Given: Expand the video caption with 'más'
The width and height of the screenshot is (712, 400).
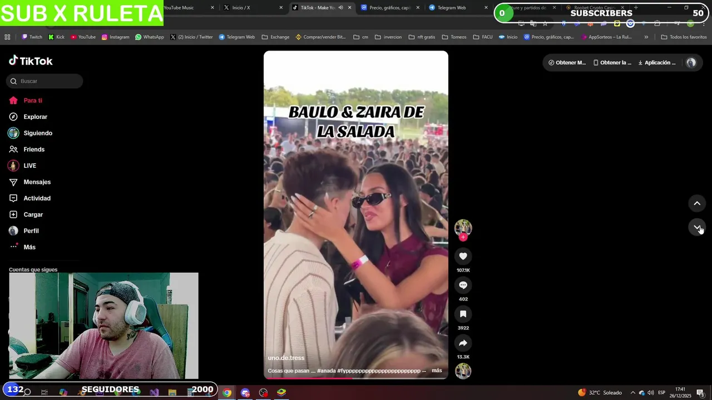Looking at the screenshot, I should 437,371.
